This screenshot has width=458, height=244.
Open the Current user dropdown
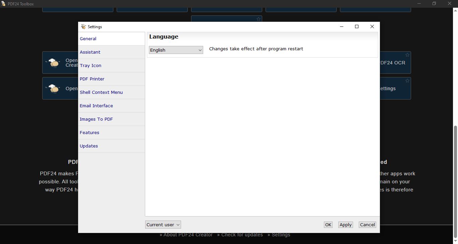pos(163,225)
